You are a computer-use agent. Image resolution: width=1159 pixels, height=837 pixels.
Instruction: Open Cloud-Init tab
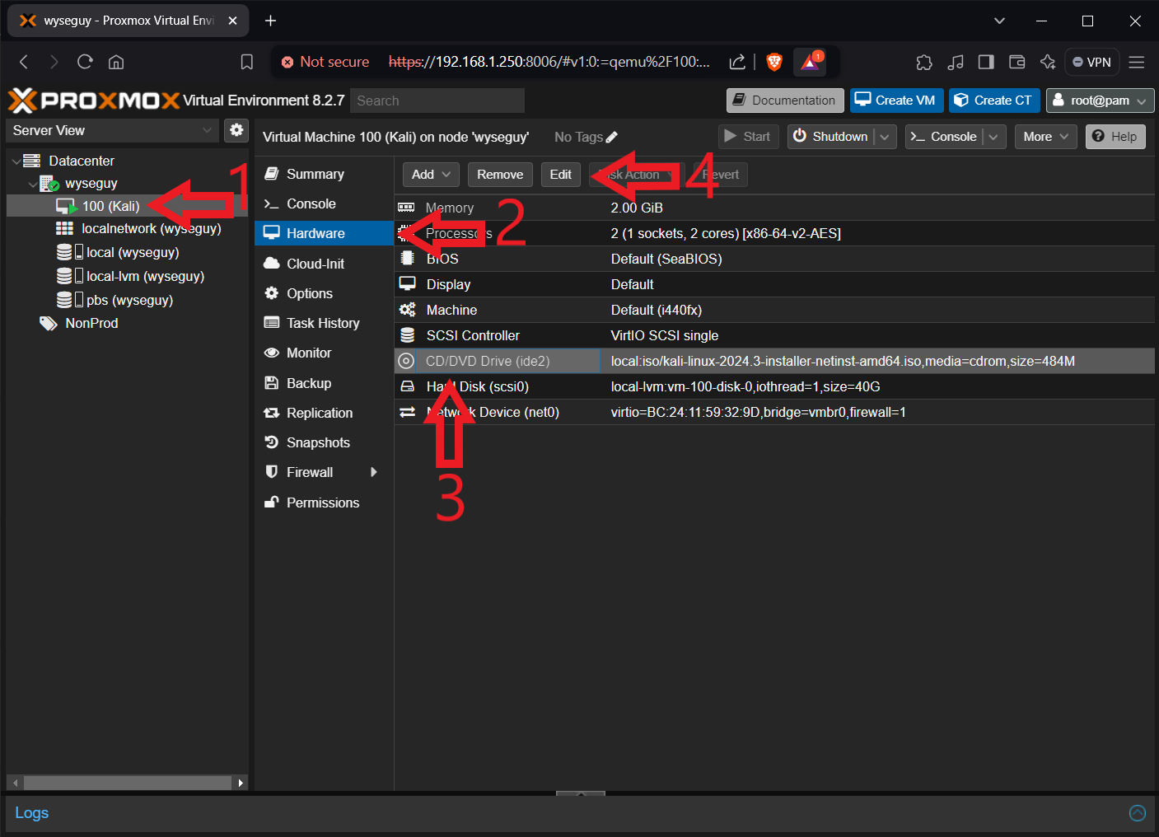coord(324,264)
